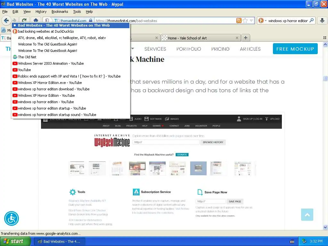Click the forward arrow navigation button
The image size is (328, 246).
(x=14, y=20)
